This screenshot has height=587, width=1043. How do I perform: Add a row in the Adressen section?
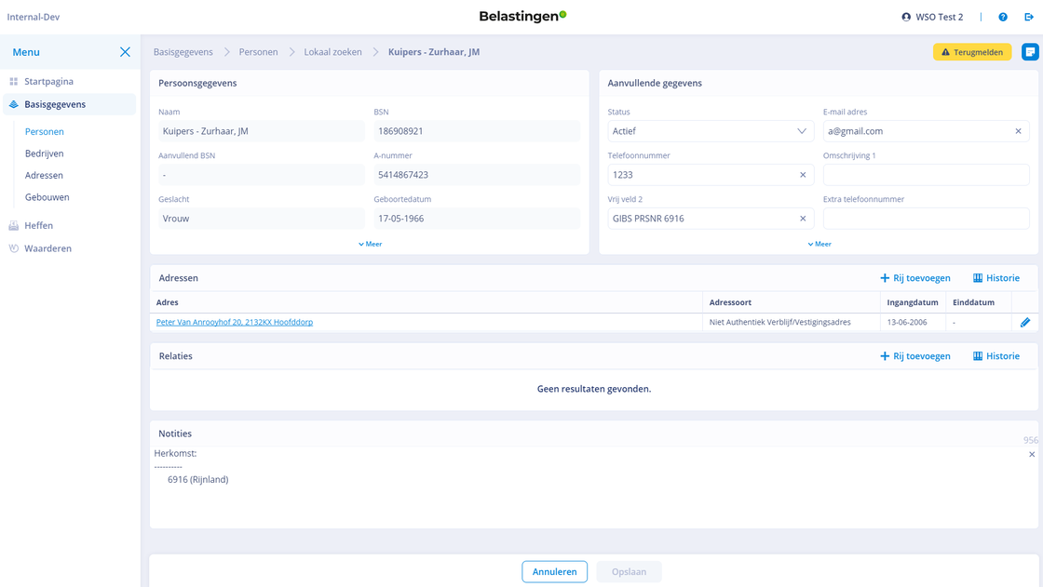coord(915,278)
